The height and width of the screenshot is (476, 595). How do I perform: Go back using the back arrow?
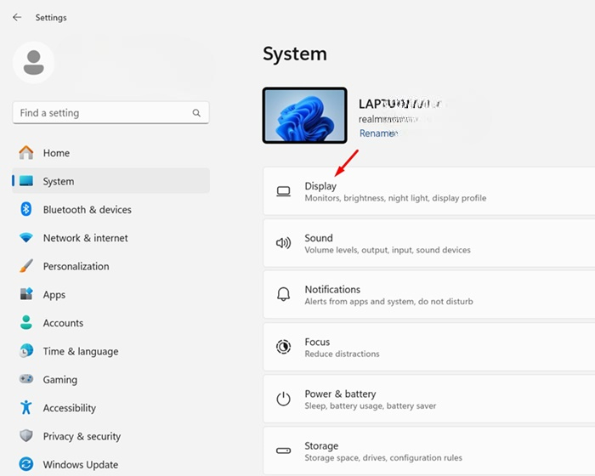pos(17,18)
